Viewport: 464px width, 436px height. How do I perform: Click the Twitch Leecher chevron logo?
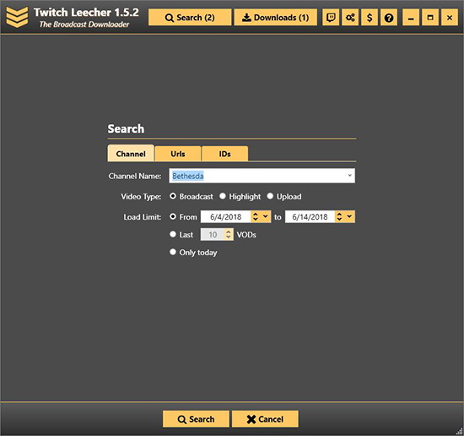point(17,17)
